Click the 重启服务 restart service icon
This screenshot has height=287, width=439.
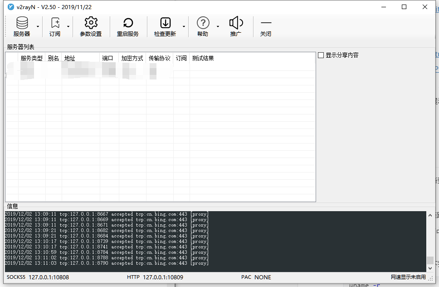tap(128, 23)
